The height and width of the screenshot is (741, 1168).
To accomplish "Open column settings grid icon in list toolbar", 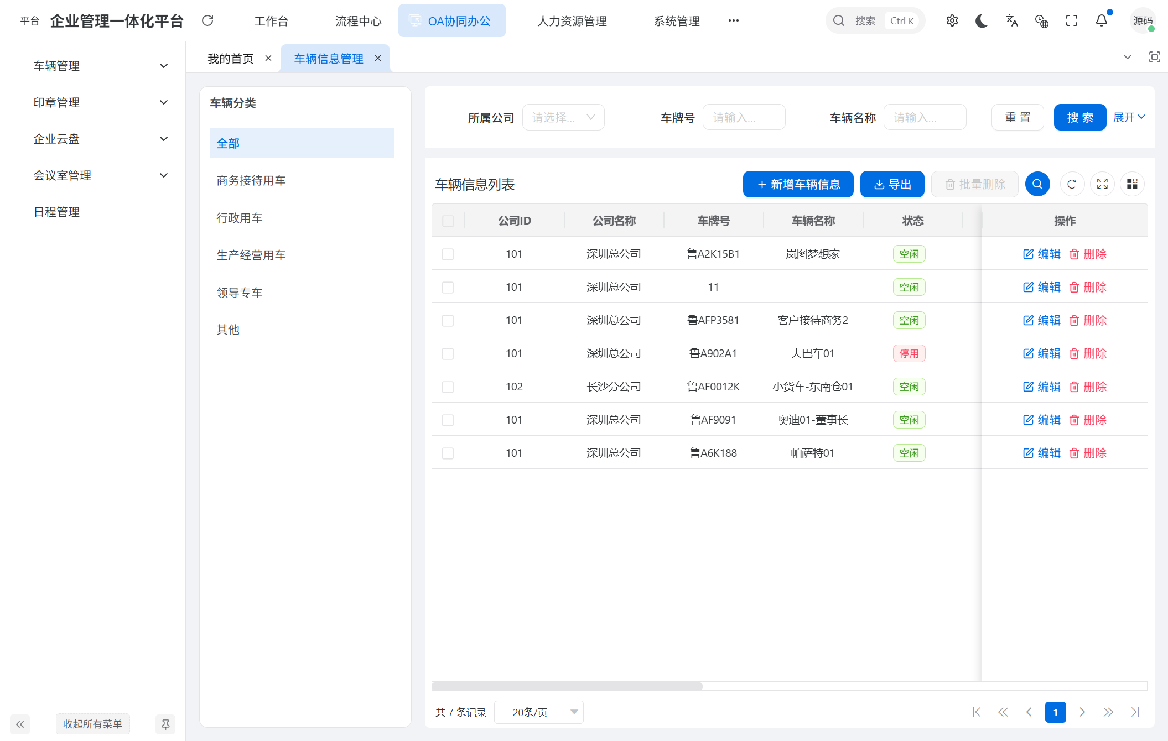I will (x=1132, y=184).
